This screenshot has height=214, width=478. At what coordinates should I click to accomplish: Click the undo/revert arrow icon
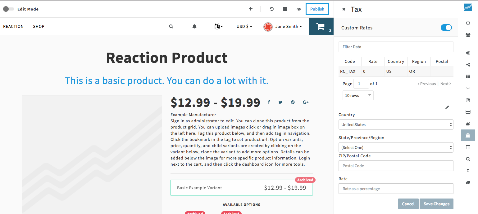point(272,9)
